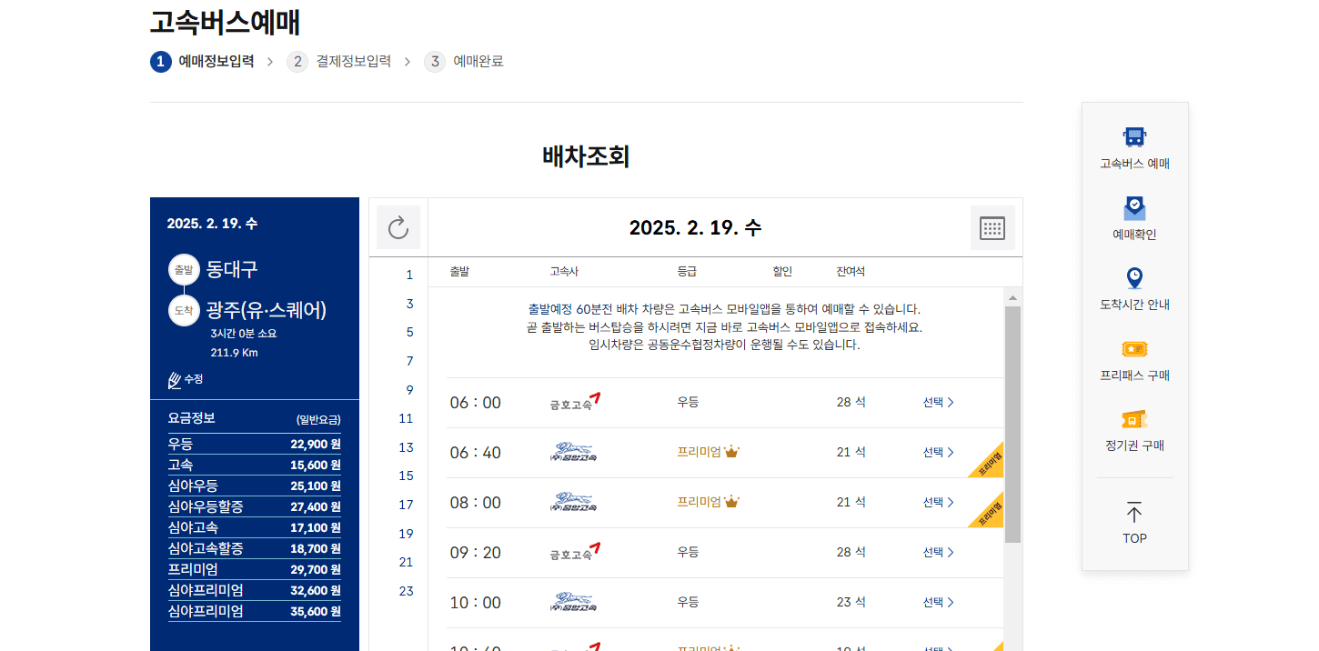Jump to hour 7 in time list
Viewport: 1319px width, 651px height.
coord(409,361)
